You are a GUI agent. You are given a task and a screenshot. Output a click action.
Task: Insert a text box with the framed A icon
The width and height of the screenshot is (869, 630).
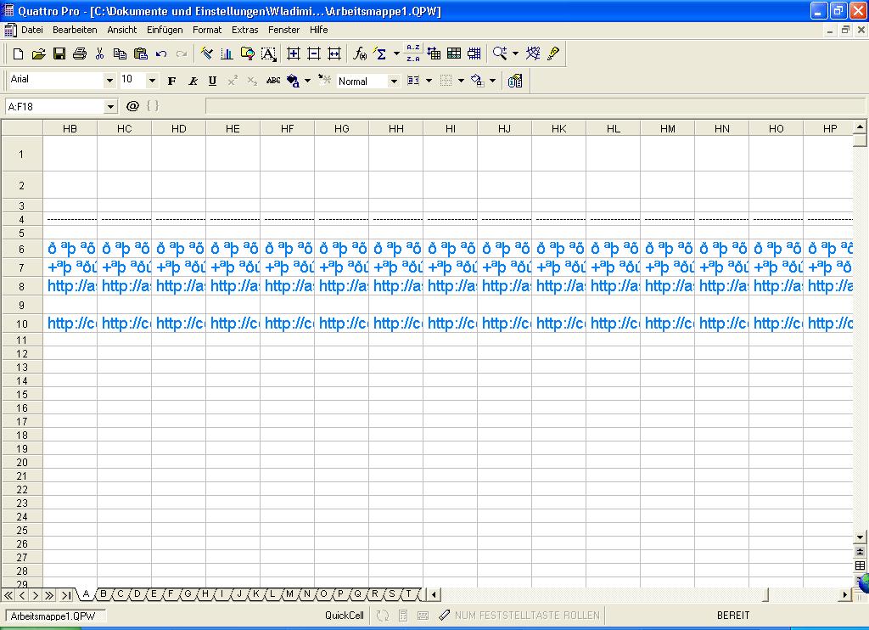tap(268, 53)
